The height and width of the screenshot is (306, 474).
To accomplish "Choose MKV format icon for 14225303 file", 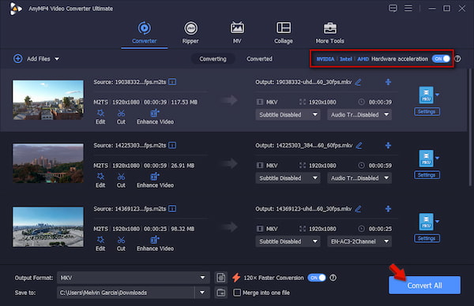I will click(426, 159).
